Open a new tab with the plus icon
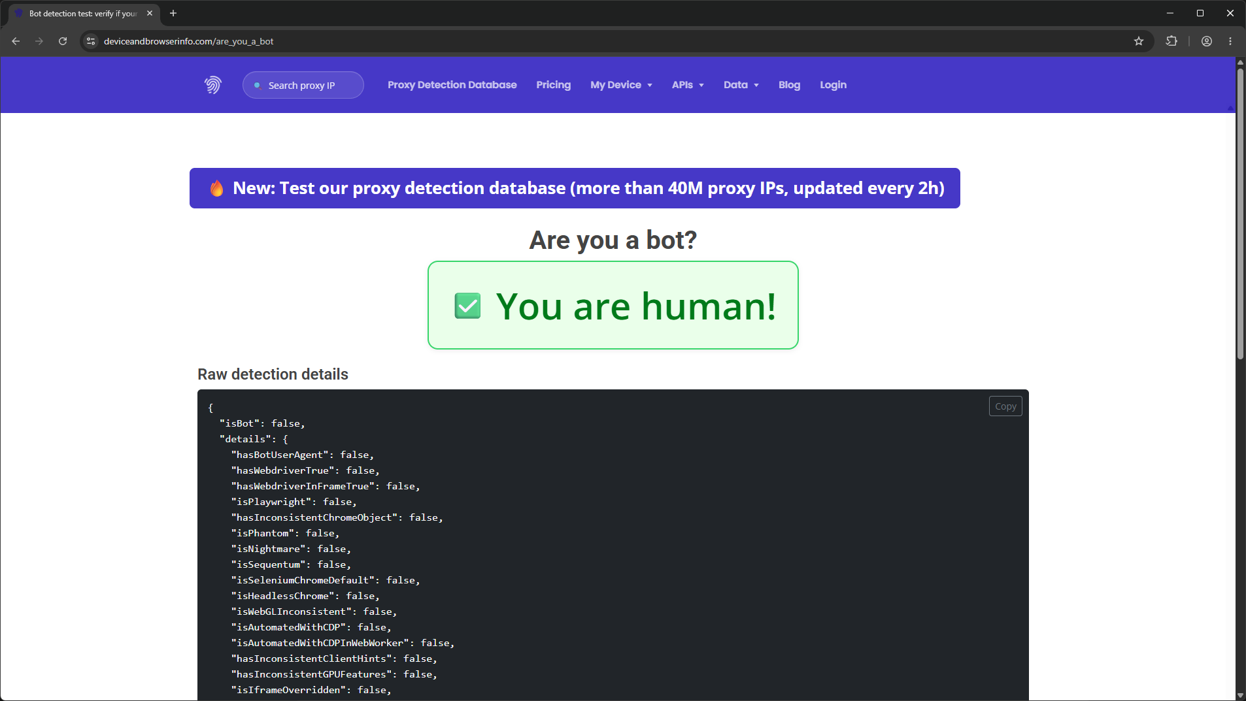 pos(173,13)
